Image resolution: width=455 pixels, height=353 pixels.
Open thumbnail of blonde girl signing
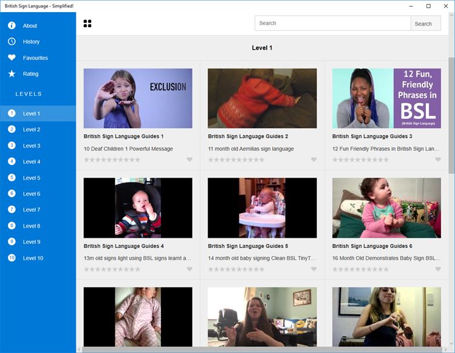pyautogui.click(x=386, y=317)
